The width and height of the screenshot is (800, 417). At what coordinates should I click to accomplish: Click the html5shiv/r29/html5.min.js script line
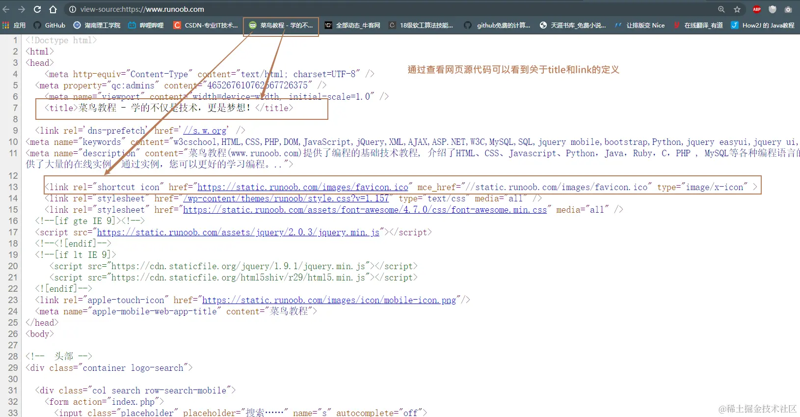[234, 278]
